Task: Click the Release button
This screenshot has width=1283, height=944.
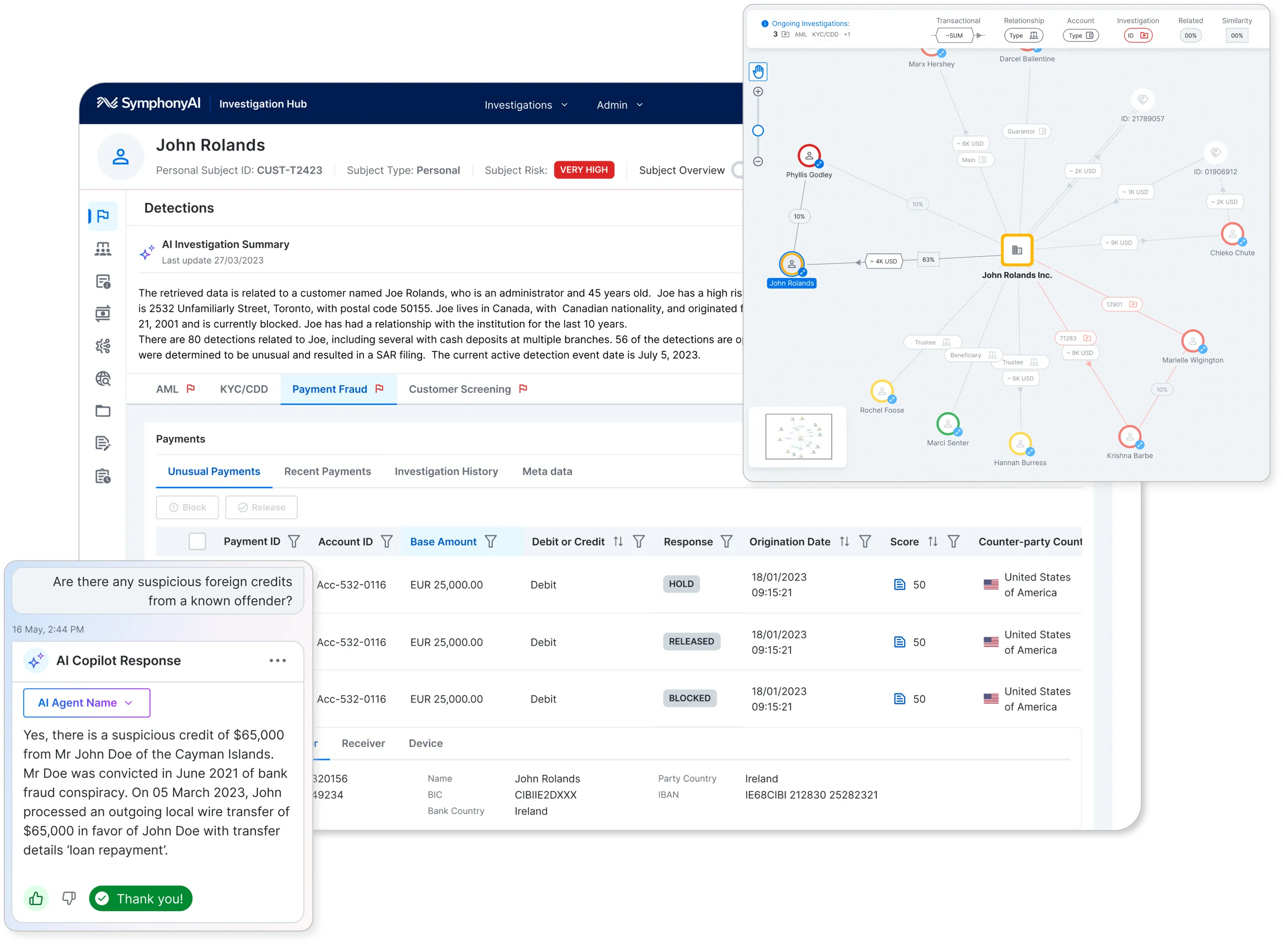Action: (261, 507)
